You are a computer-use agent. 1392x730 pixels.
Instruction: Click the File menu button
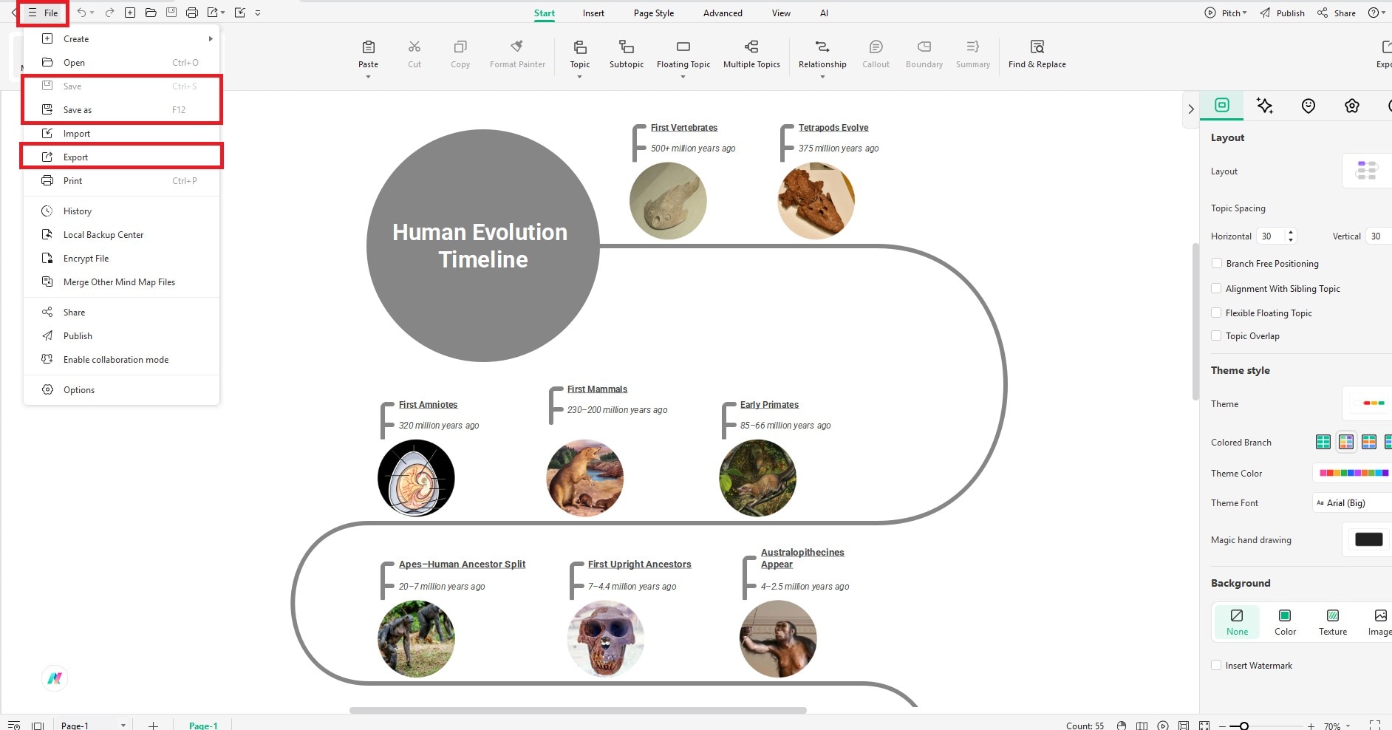(43, 13)
